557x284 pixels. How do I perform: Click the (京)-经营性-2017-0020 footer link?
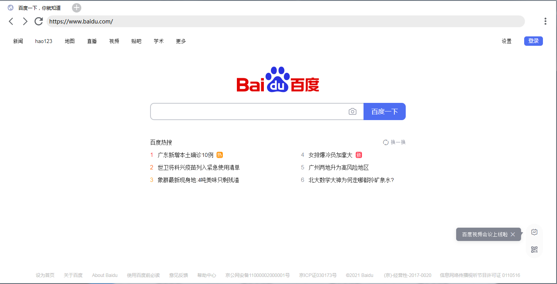tap(408, 275)
